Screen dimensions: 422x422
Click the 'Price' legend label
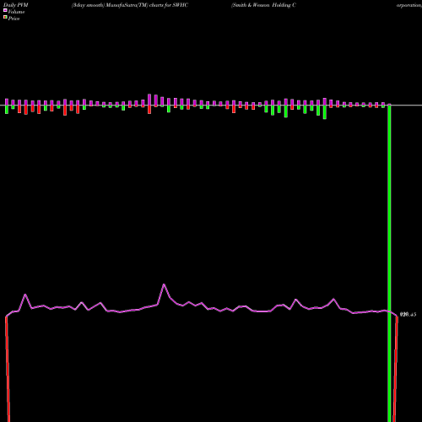(14, 19)
